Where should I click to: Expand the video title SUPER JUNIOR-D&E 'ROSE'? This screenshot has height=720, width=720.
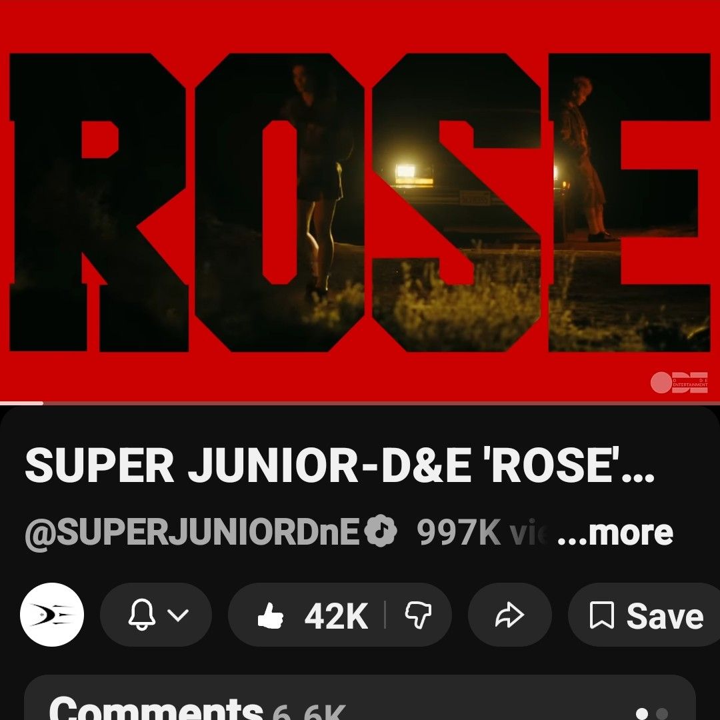tap(340, 465)
